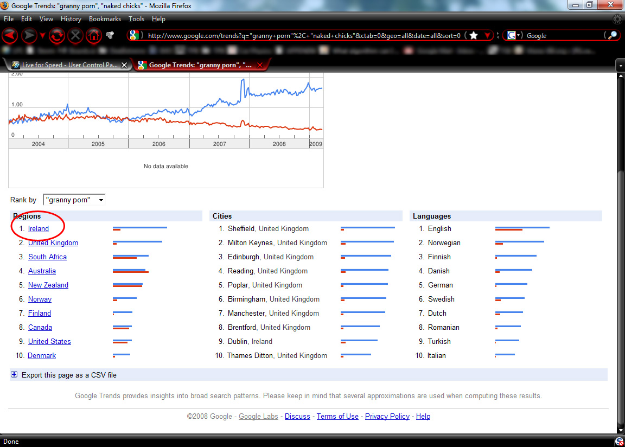
Task: Expand Export this page as CSV
Action: (x=14, y=374)
